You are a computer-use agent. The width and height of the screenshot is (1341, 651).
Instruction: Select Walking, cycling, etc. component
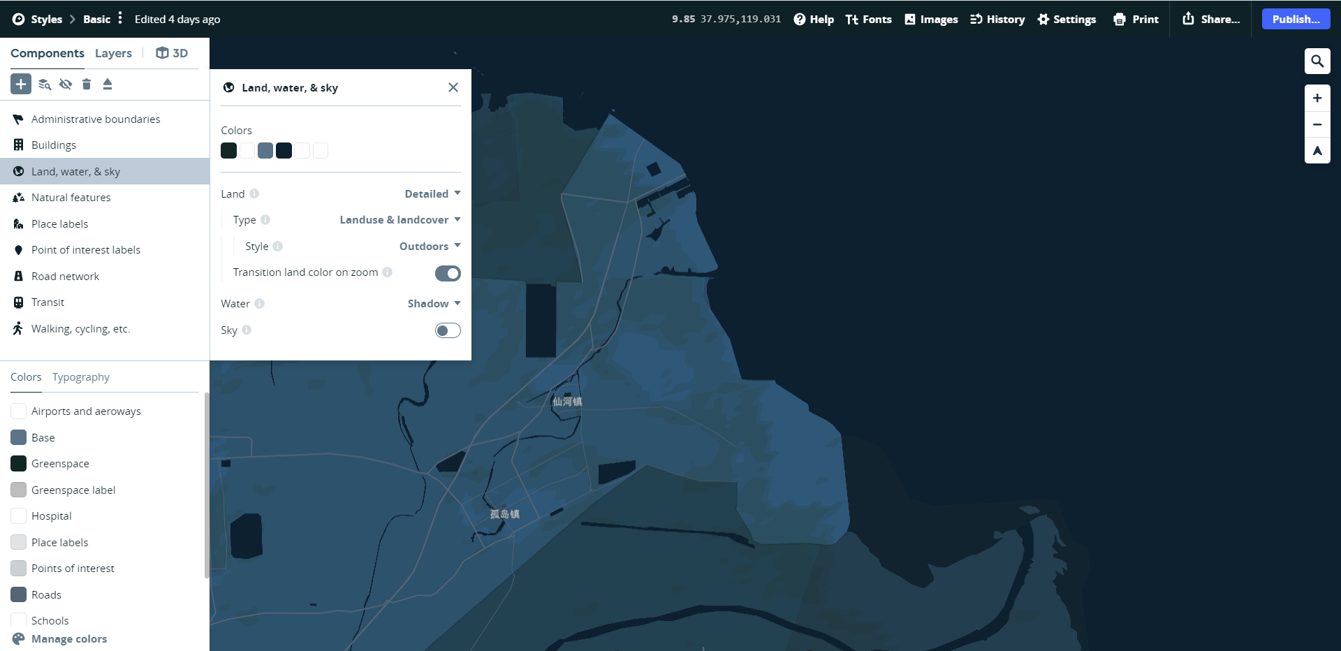105,329
